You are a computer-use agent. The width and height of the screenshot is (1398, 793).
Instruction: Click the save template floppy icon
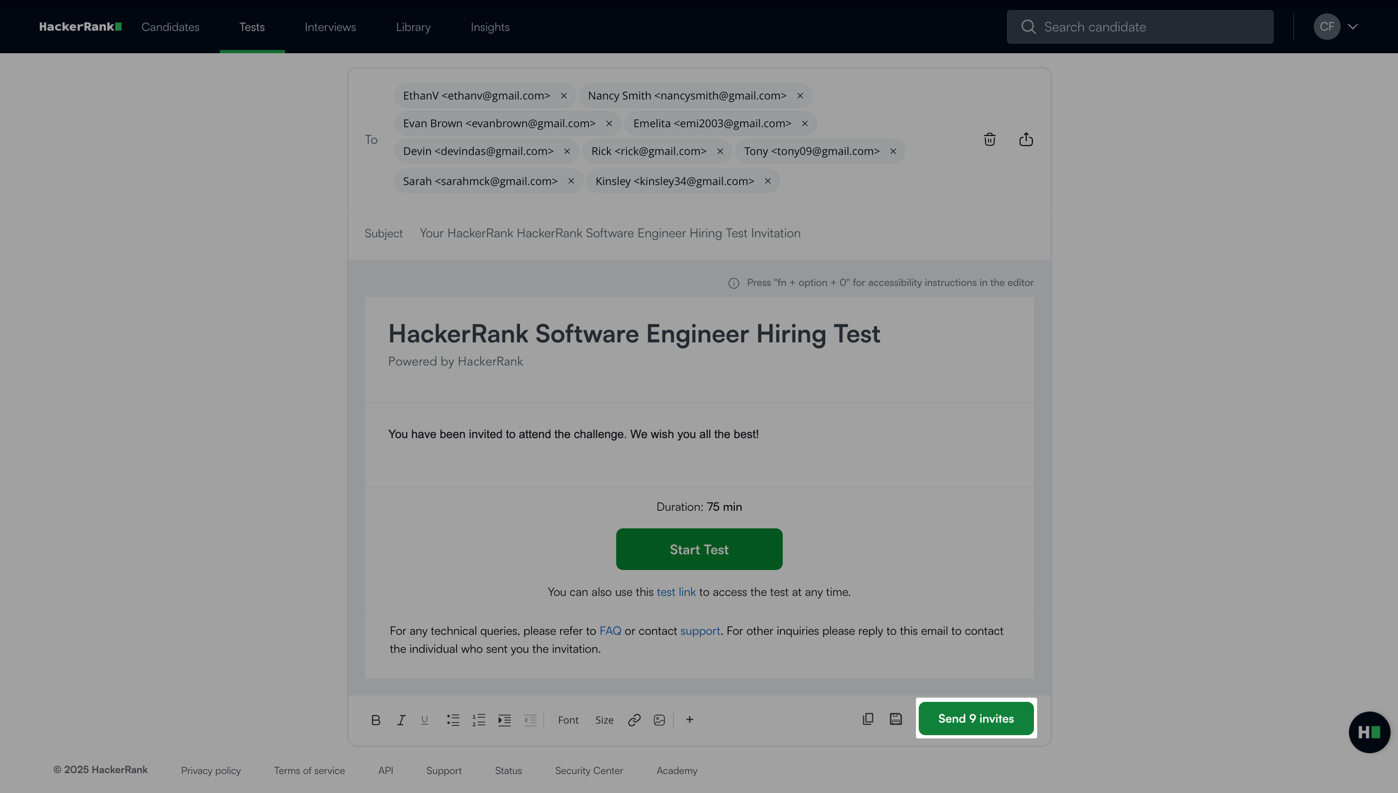click(896, 719)
